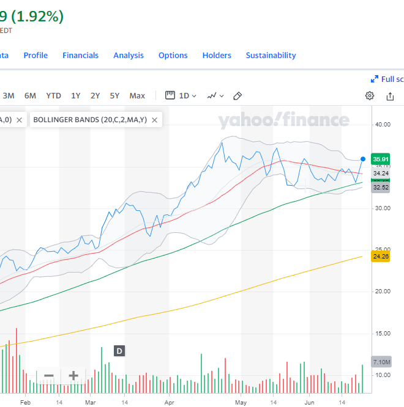404x407 pixels.
Task: Set chart range to 5Y
Action: [114, 96]
